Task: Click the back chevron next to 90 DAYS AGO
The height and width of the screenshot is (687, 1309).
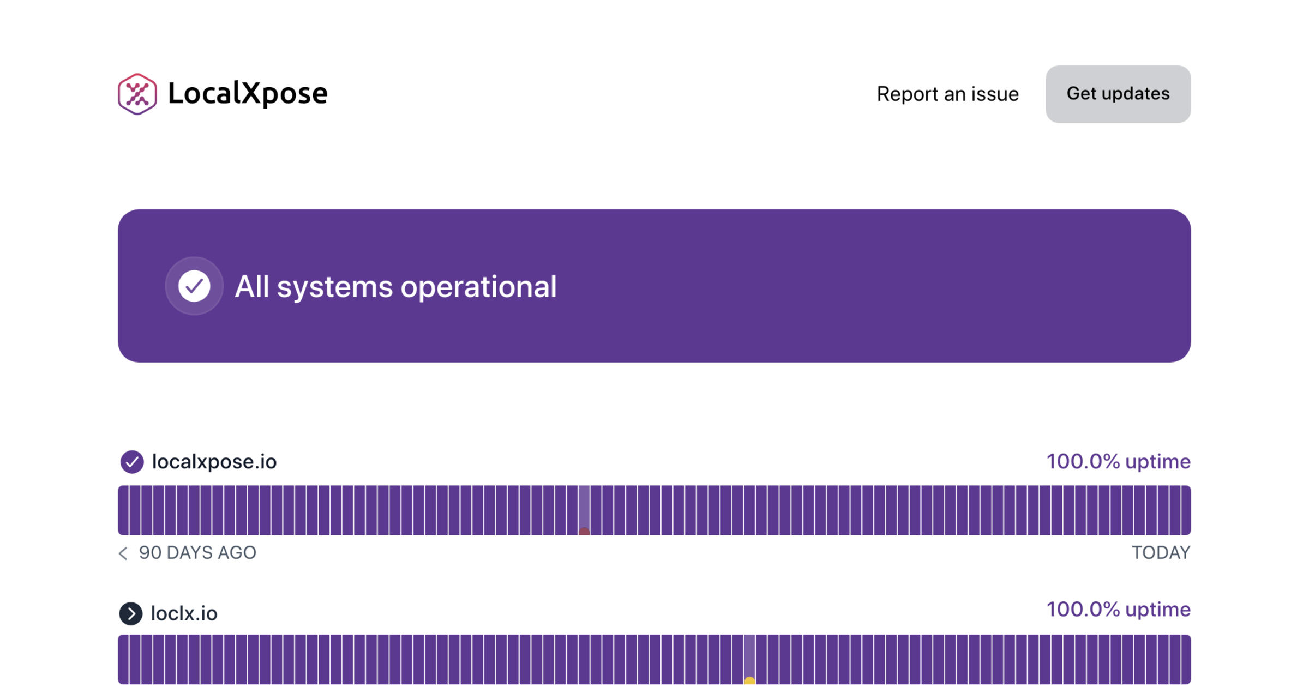Action: (123, 553)
